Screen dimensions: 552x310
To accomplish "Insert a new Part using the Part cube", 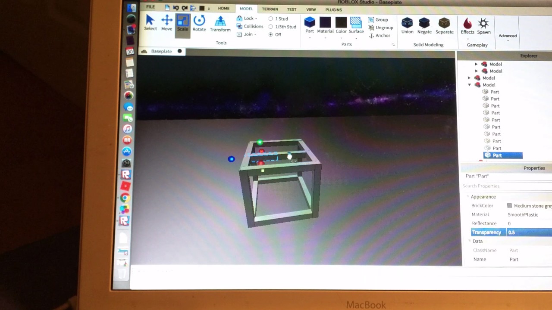I will click(x=310, y=25).
